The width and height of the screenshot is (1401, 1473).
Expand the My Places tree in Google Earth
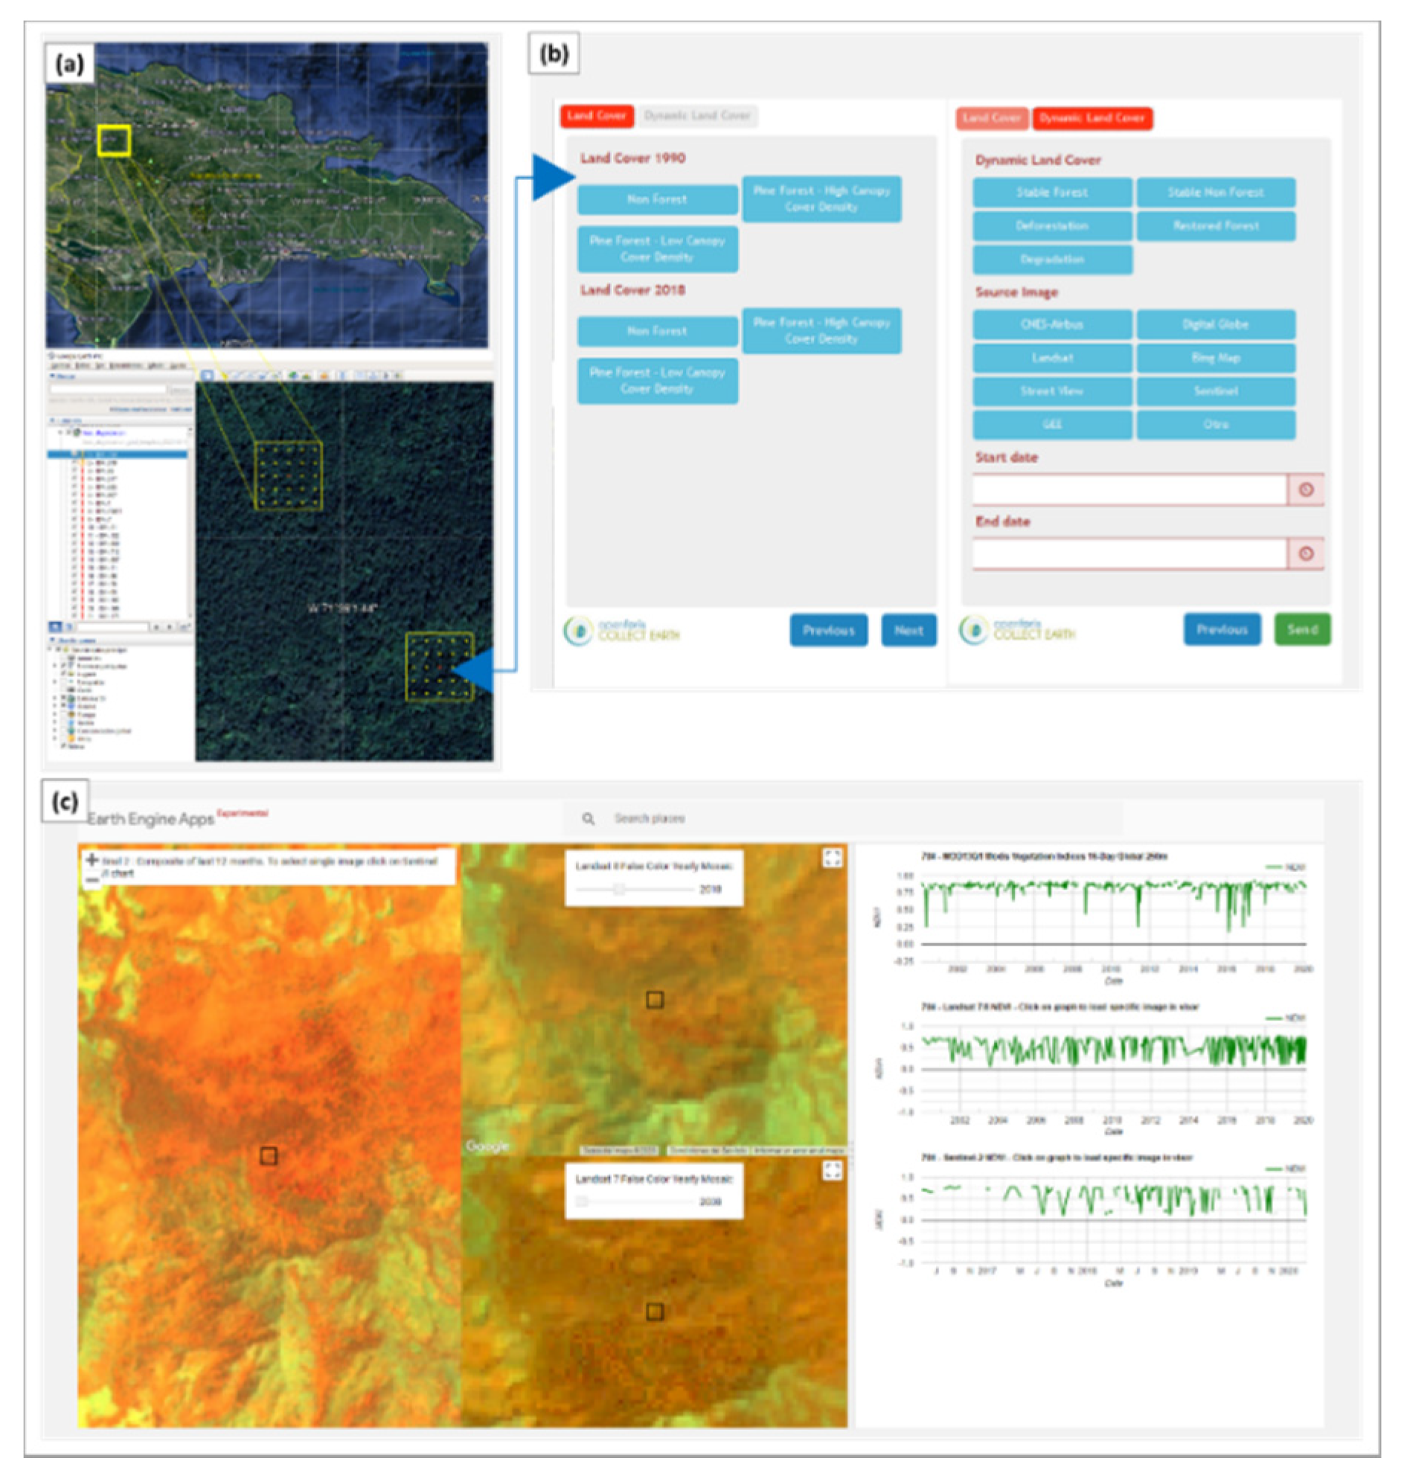[x=60, y=432]
